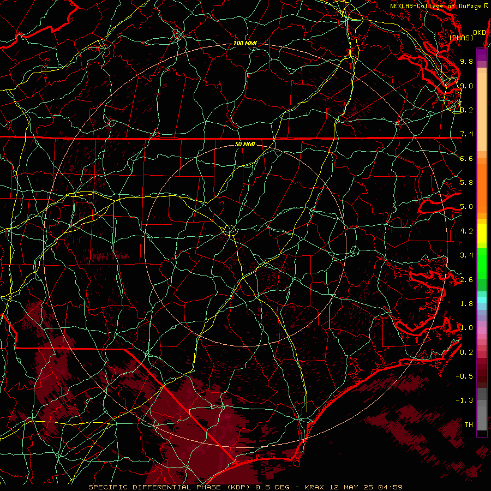The height and width of the screenshot is (491, 491).
Task: Click the -1.3 scale value
Action: 464,400
